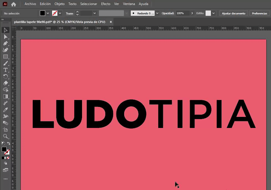Select the Eraser tool
Screen dimensions: 271x190
pos(6,83)
